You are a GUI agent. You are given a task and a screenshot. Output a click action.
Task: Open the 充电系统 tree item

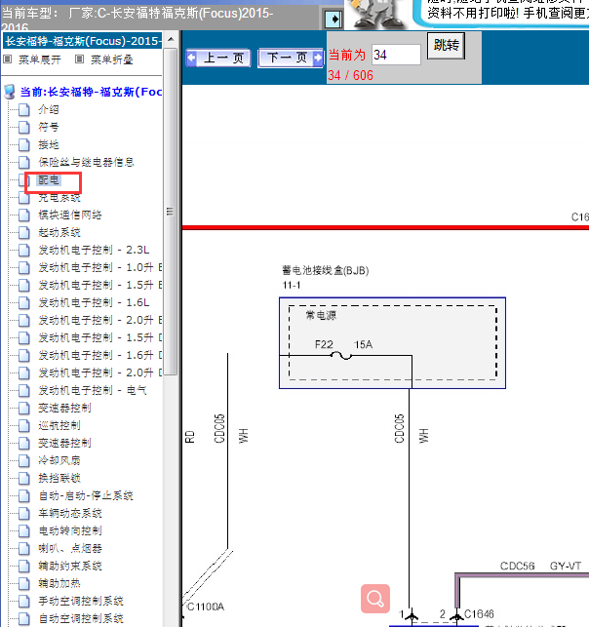pos(59,198)
